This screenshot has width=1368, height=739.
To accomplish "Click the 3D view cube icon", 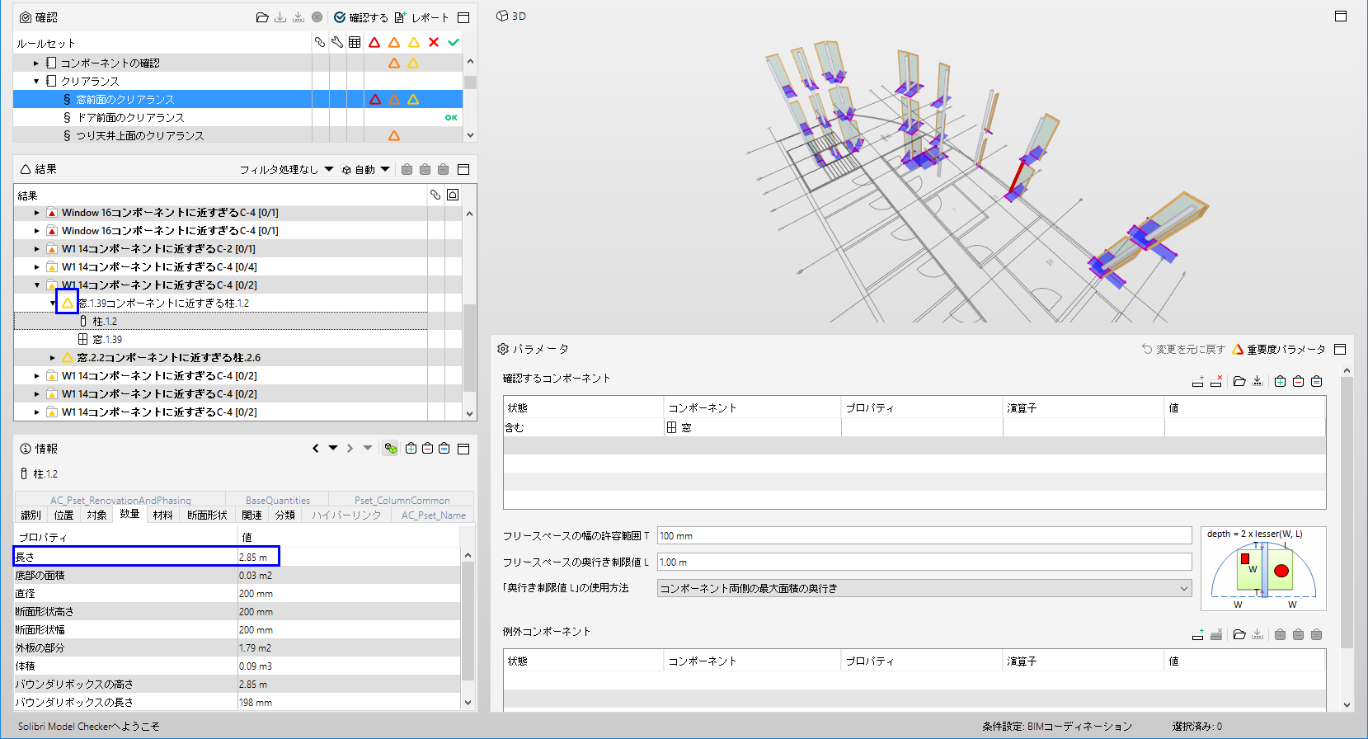I will coord(502,16).
